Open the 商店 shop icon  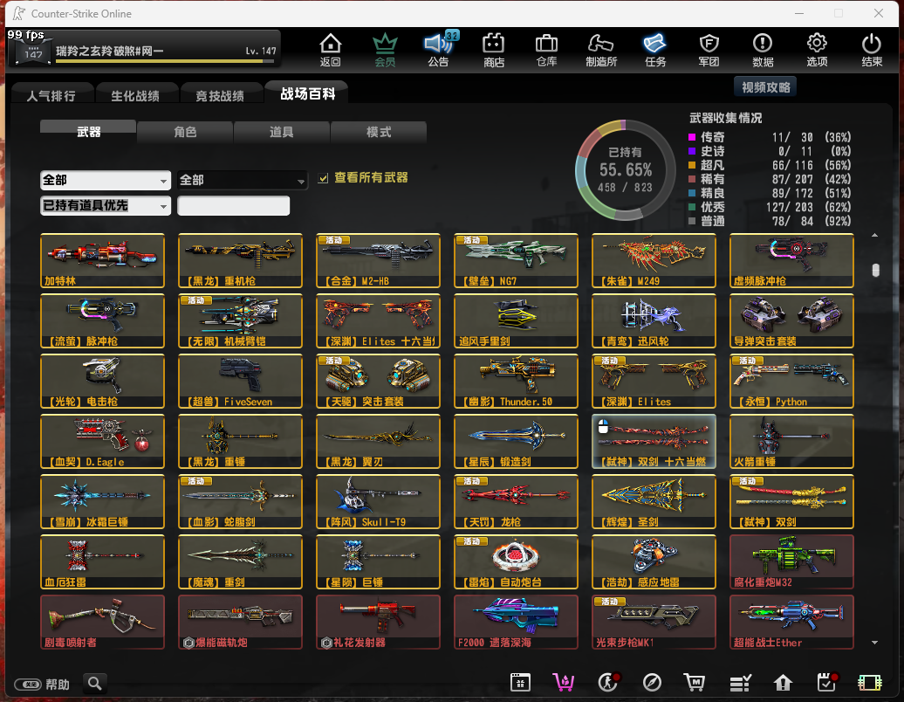[494, 50]
